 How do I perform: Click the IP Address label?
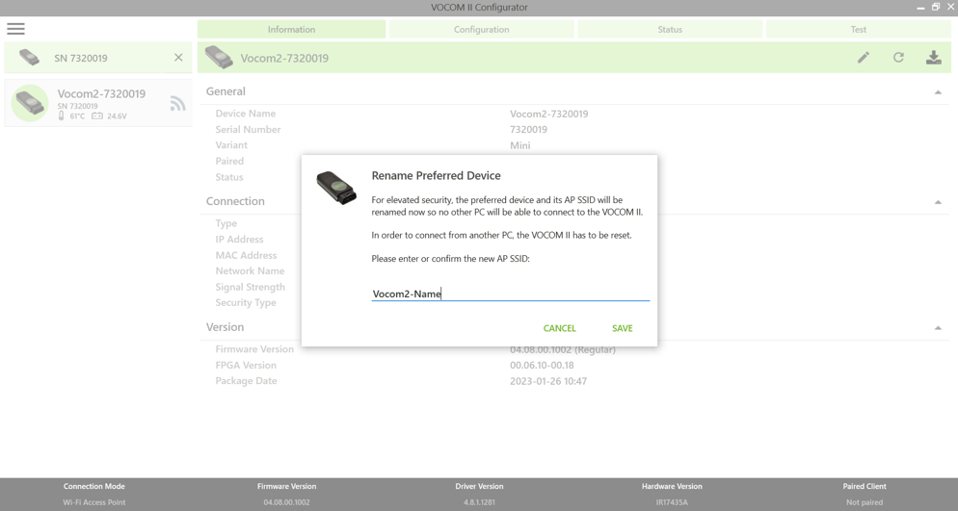click(x=239, y=239)
